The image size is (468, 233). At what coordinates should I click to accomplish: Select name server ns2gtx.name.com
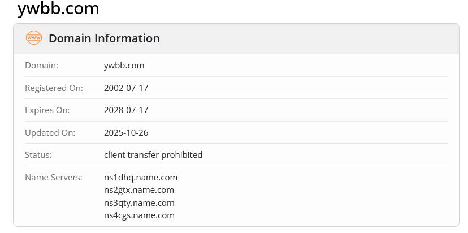tap(139, 190)
